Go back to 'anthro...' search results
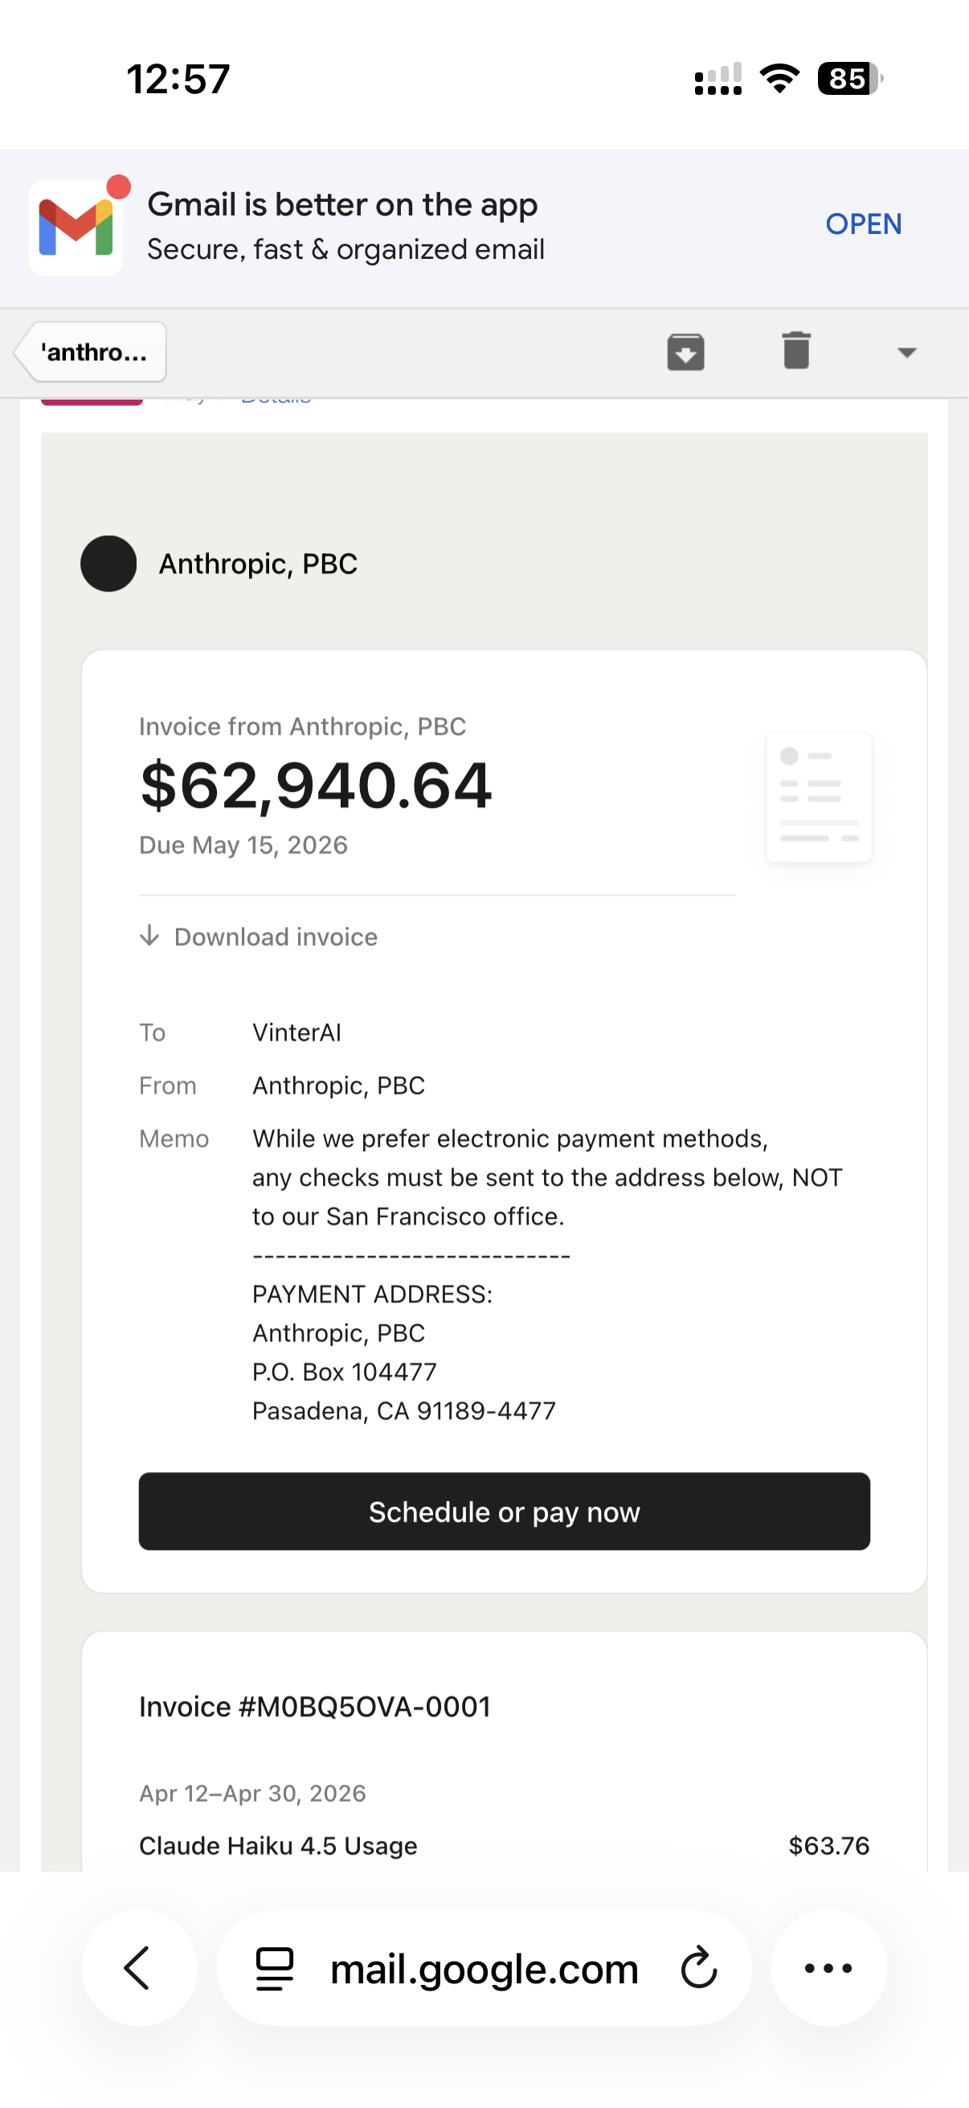The image size is (969, 2108). [x=91, y=352]
